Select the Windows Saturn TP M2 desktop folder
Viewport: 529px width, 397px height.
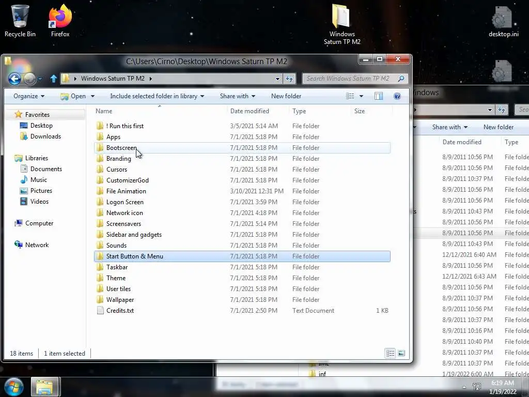tap(342, 24)
